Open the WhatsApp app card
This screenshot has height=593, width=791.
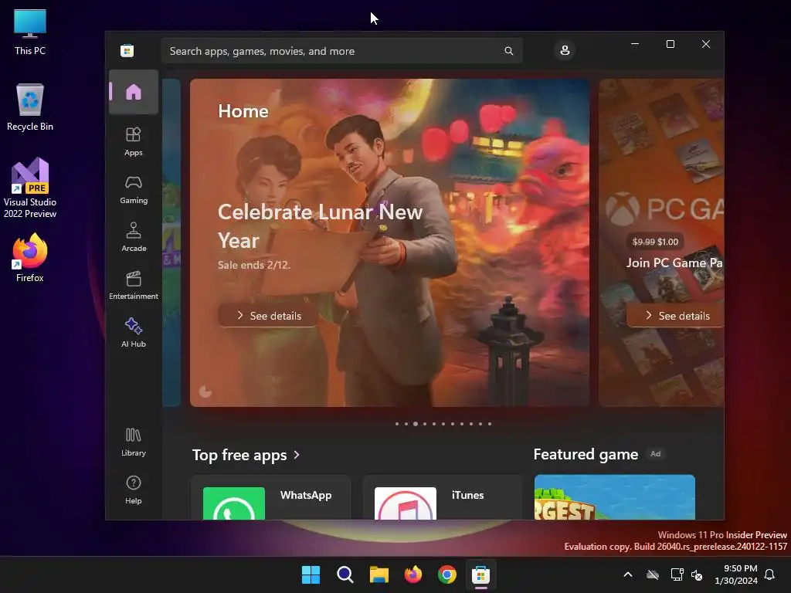pyautogui.click(x=271, y=497)
